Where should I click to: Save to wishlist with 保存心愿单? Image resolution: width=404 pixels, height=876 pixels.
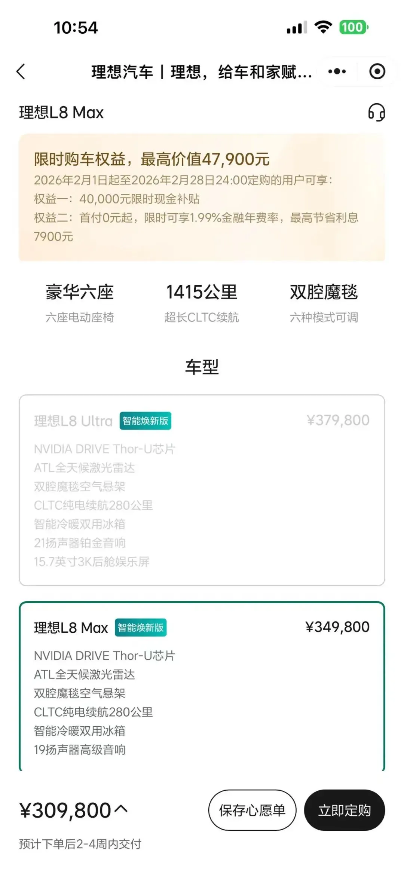(x=252, y=810)
